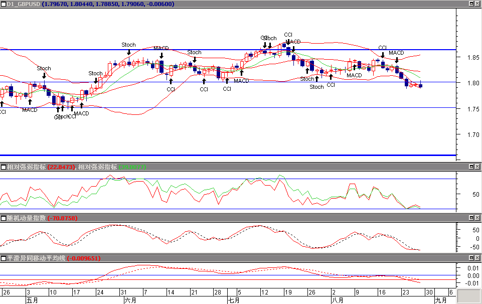Close the 相对强弱指标 indicator panel
This screenshot has width=482, height=304.
click(x=477, y=167)
